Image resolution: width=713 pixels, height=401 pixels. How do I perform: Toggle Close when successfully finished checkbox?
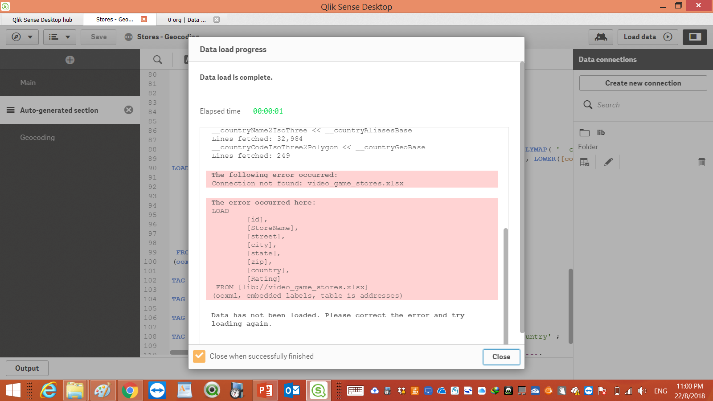click(x=199, y=356)
